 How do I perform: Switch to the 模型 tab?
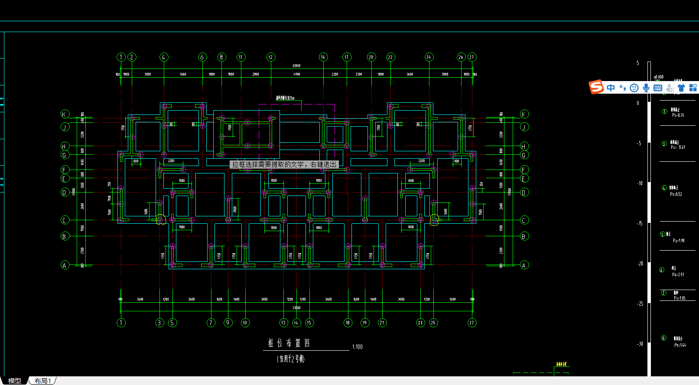pos(15,381)
